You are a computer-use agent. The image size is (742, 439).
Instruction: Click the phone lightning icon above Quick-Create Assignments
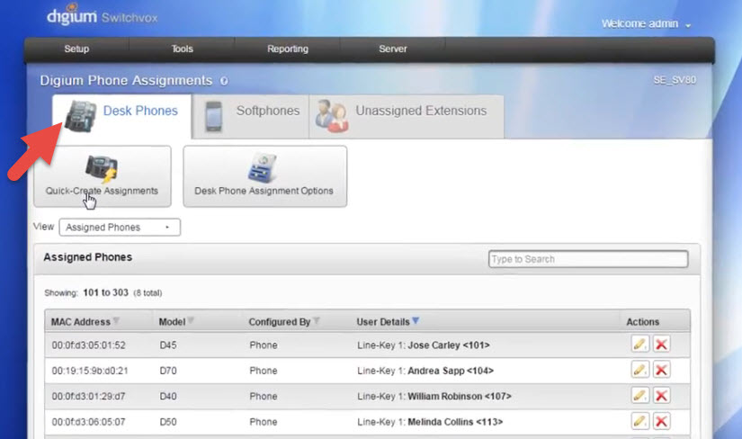(x=102, y=168)
